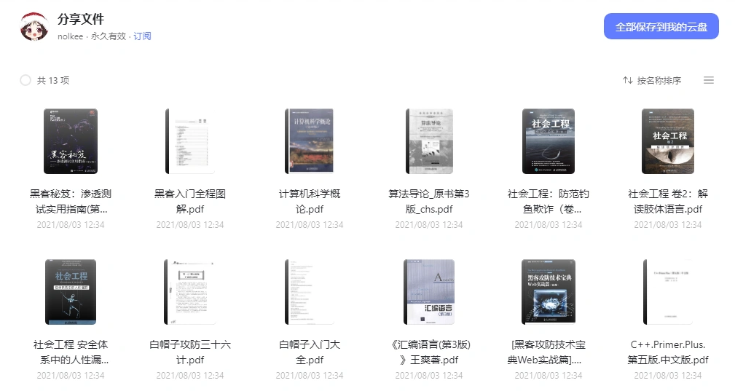The image size is (735, 391).
Task: Click the 分享文件 page title
Action: tap(81, 20)
